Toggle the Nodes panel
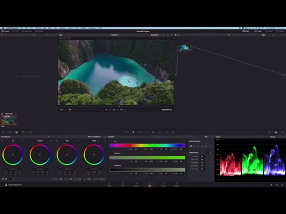 (258, 32)
